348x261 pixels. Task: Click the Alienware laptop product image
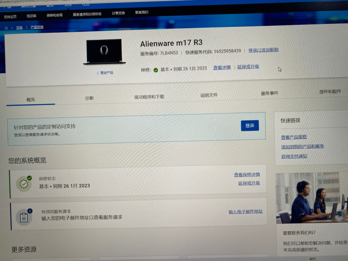click(105, 52)
